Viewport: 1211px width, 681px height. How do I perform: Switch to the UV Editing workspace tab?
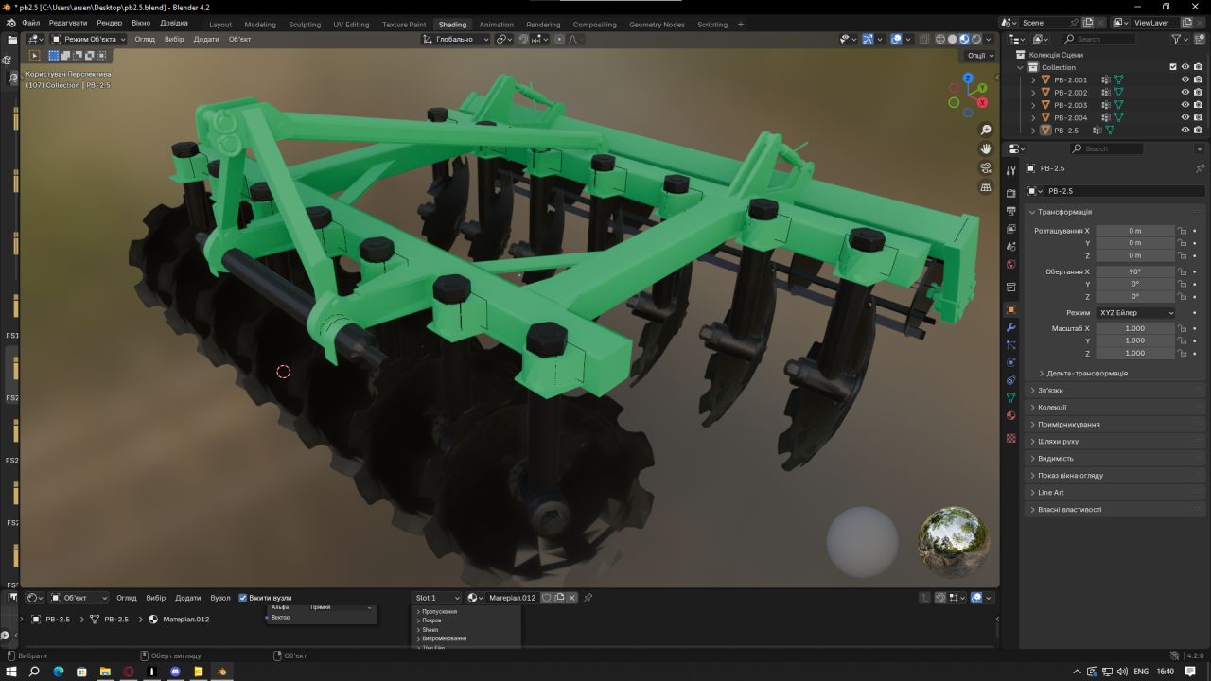tap(351, 25)
